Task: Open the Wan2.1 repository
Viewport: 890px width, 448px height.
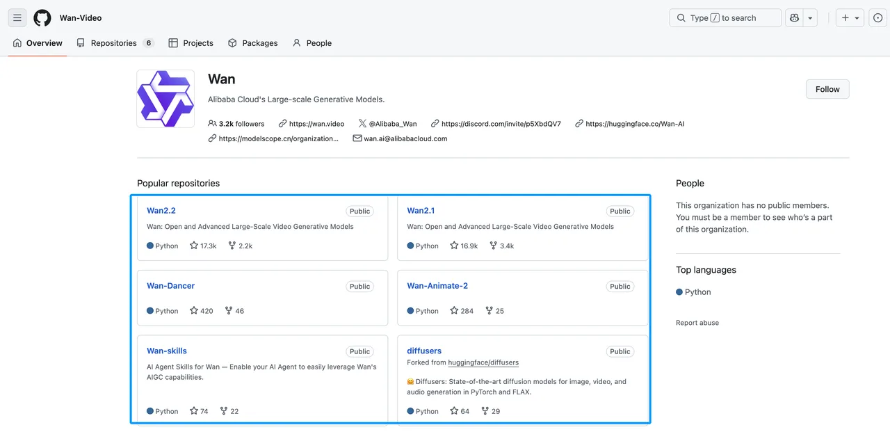Action: pyautogui.click(x=421, y=211)
